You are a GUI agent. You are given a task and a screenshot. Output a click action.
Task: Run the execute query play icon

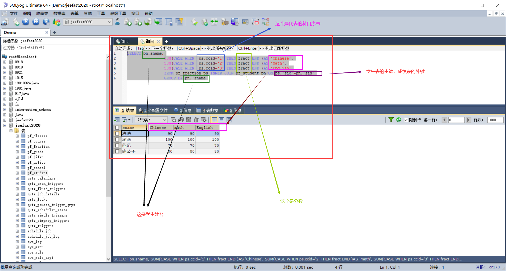coord(26,22)
